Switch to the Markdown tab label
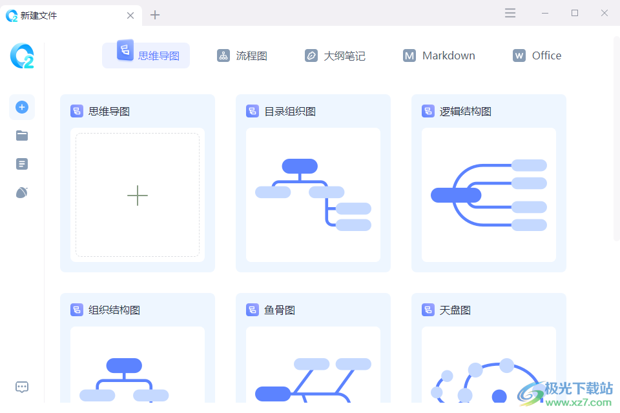The height and width of the screenshot is (413, 620). tap(449, 55)
